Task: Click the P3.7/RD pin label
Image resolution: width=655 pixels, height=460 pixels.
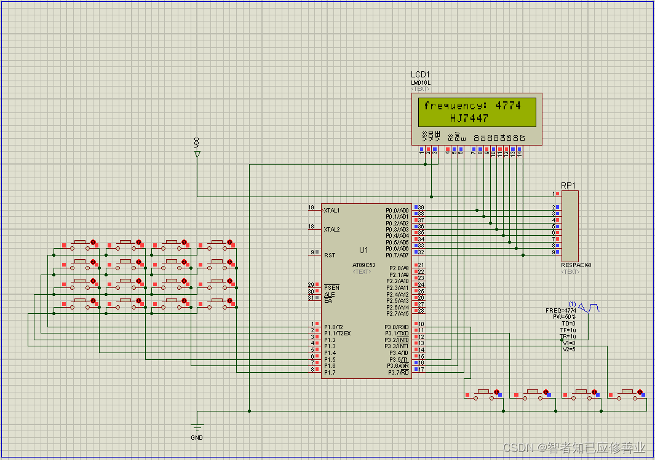Action: (x=398, y=372)
